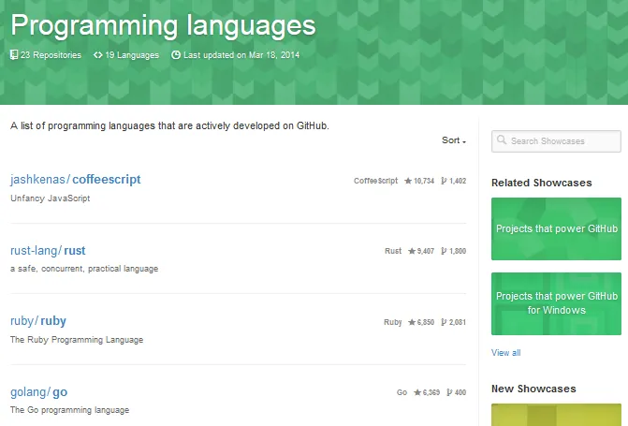Click the 1,800 fork count

(x=458, y=251)
